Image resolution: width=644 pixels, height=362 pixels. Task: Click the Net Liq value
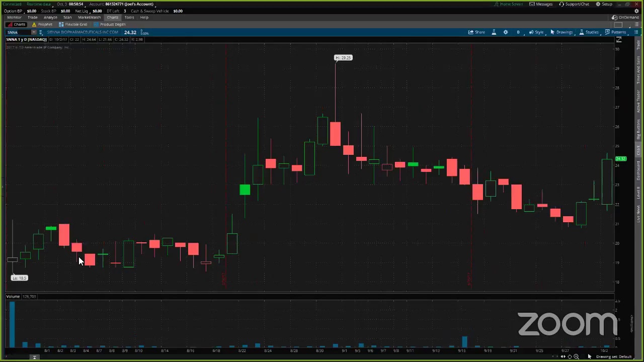(97, 11)
